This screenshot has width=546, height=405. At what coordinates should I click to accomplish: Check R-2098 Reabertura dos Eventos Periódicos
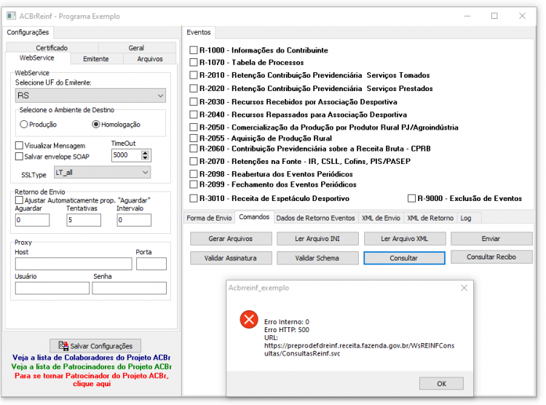click(x=193, y=174)
